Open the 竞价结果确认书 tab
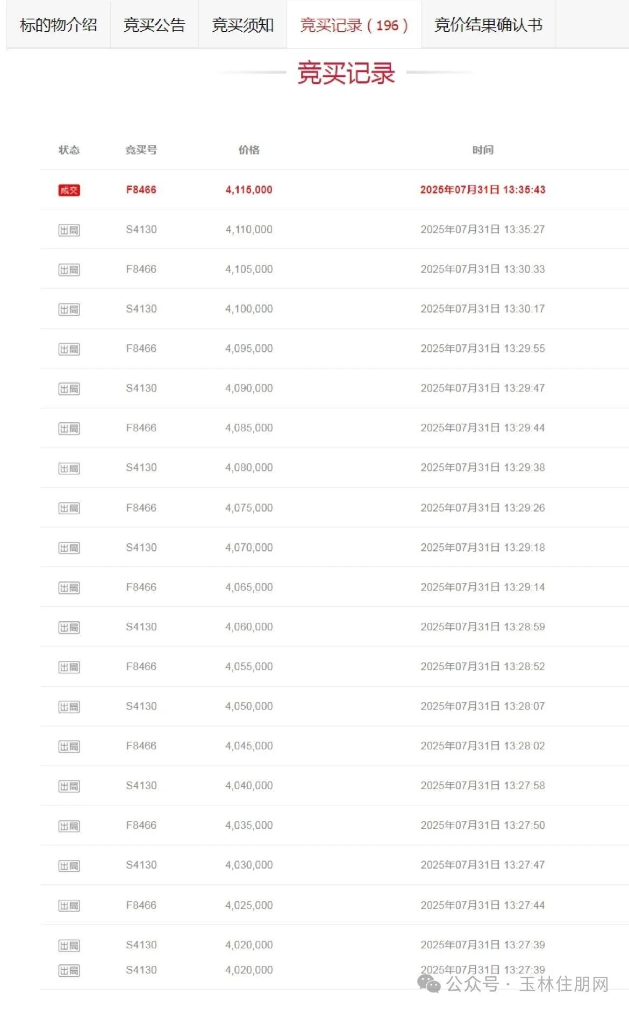Viewport: 629px width, 1009px height. coord(488,25)
